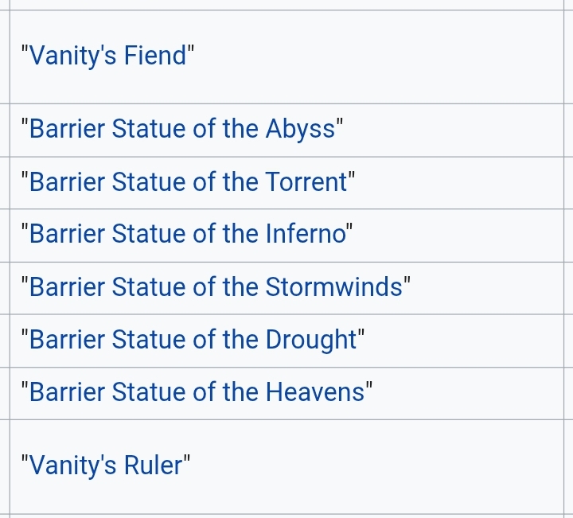Click the word "Stormwinds" in the link
This screenshot has height=518, width=573.
[x=333, y=286]
